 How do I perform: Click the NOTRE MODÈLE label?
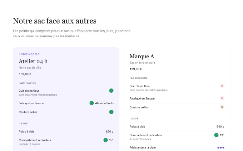(29, 54)
